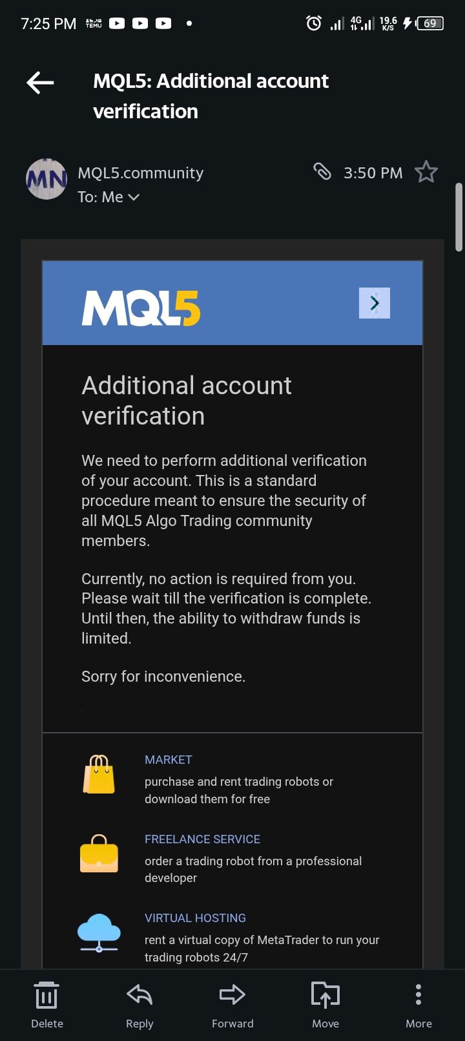Tap the alarm clock status icon
The width and height of the screenshot is (465, 1041).
point(314,23)
